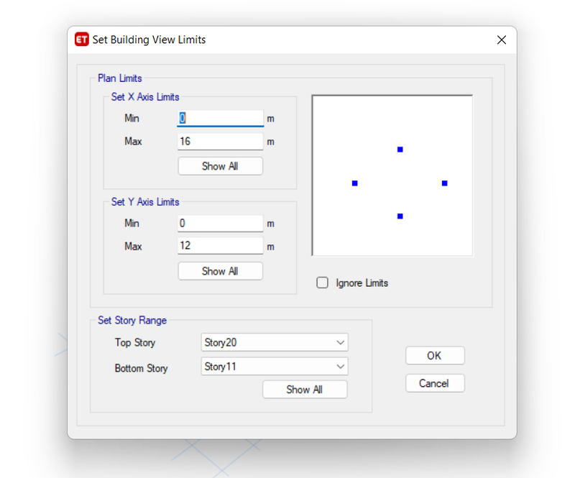Click the Y Axis Min input field

coord(221,223)
